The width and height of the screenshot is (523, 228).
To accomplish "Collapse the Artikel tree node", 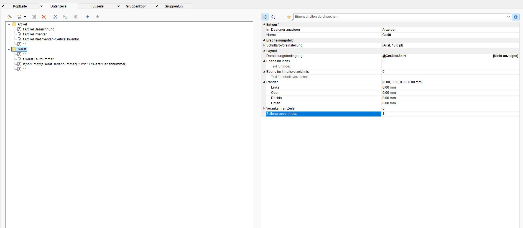I will pyautogui.click(x=9, y=24).
